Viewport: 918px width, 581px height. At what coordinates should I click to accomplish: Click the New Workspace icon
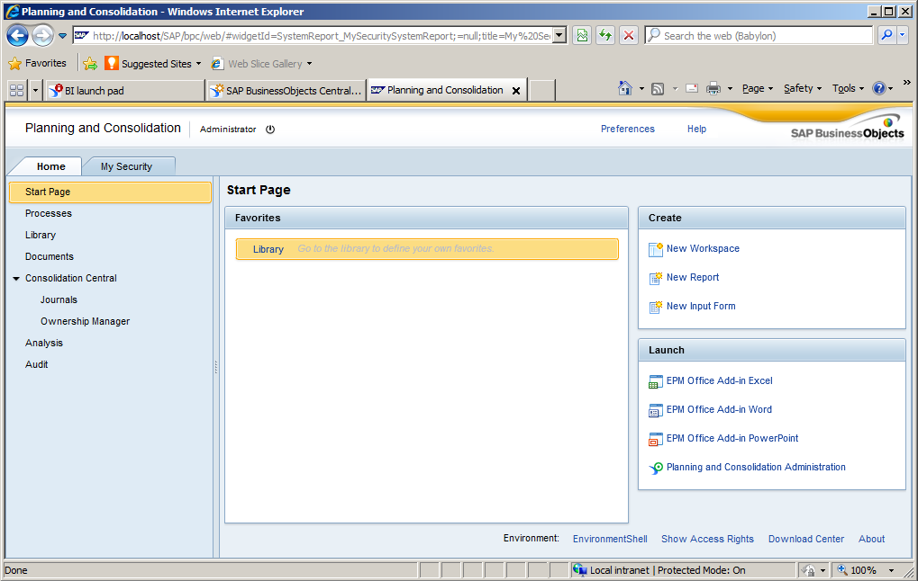(x=656, y=249)
